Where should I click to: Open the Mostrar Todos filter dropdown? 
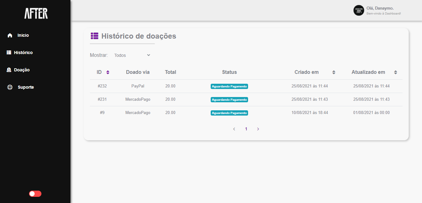[132, 55]
